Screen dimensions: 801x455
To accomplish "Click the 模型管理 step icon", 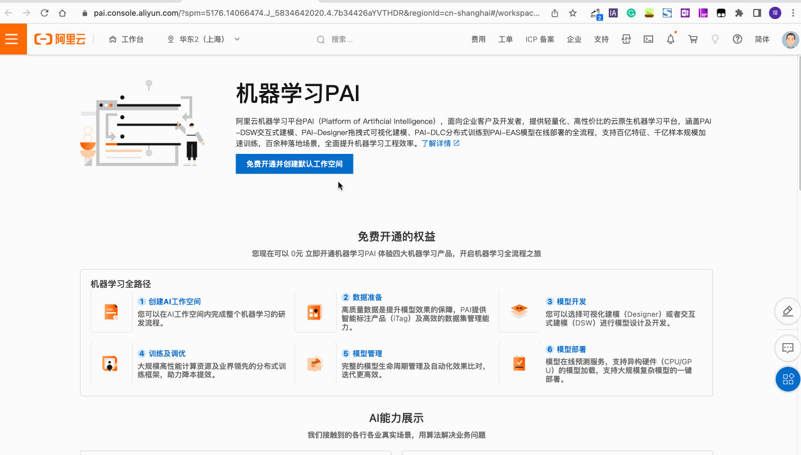I will click(x=315, y=363).
